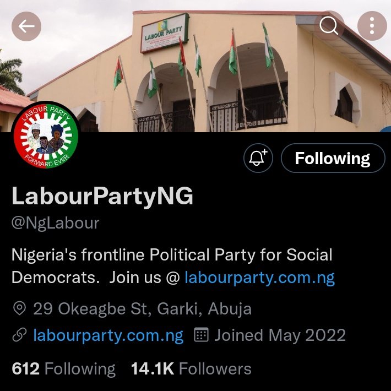This screenshot has width=391, height=391.
Task: Toggle the Following button
Action: [x=332, y=159]
